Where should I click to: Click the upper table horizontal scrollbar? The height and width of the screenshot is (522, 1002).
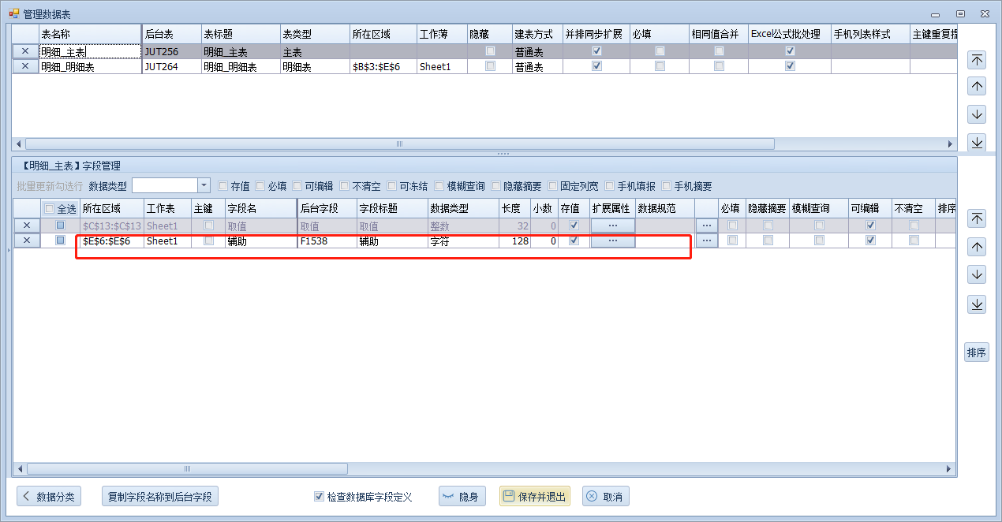[399, 144]
